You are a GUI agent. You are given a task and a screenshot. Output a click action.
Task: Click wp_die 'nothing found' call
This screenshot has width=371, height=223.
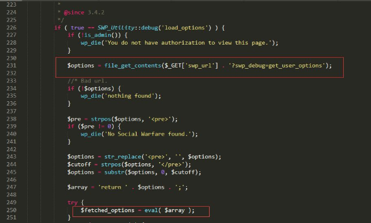point(121,96)
